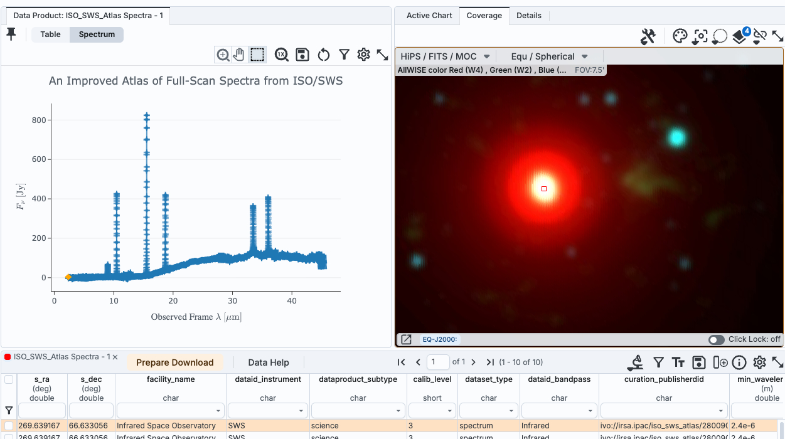The width and height of the screenshot is (785, 439).
Task: Select the pan hand tool in chart toolbar
Action: 238,55
